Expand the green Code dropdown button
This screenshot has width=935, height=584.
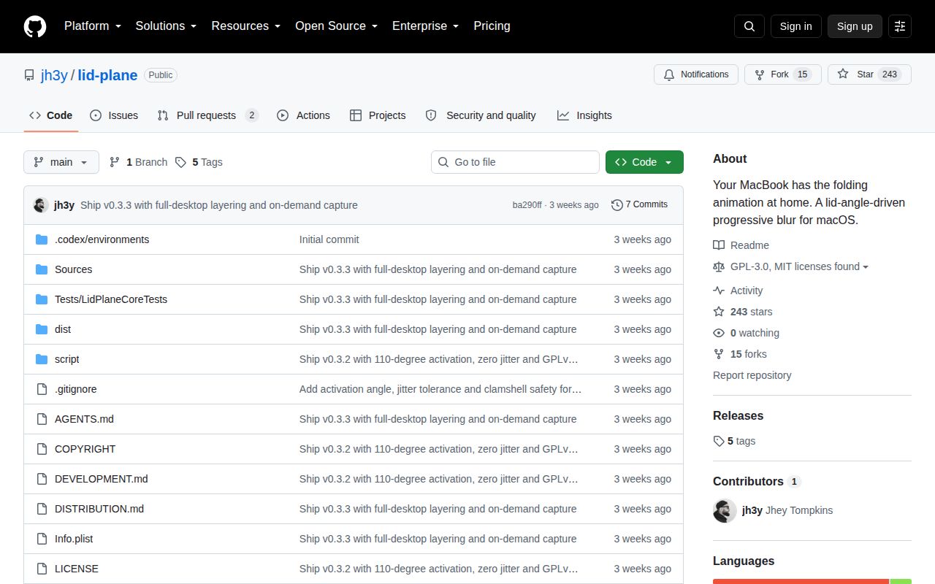click(644, 162)
